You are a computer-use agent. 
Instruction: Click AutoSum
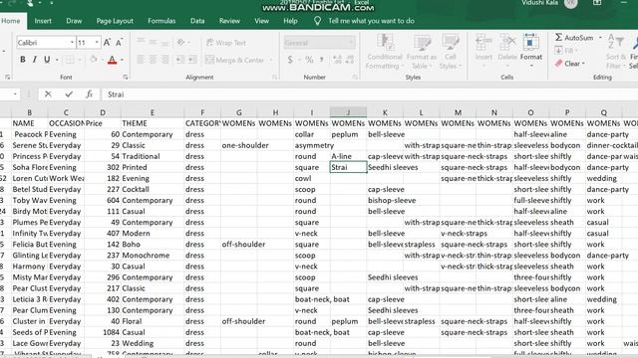[574, 38]
